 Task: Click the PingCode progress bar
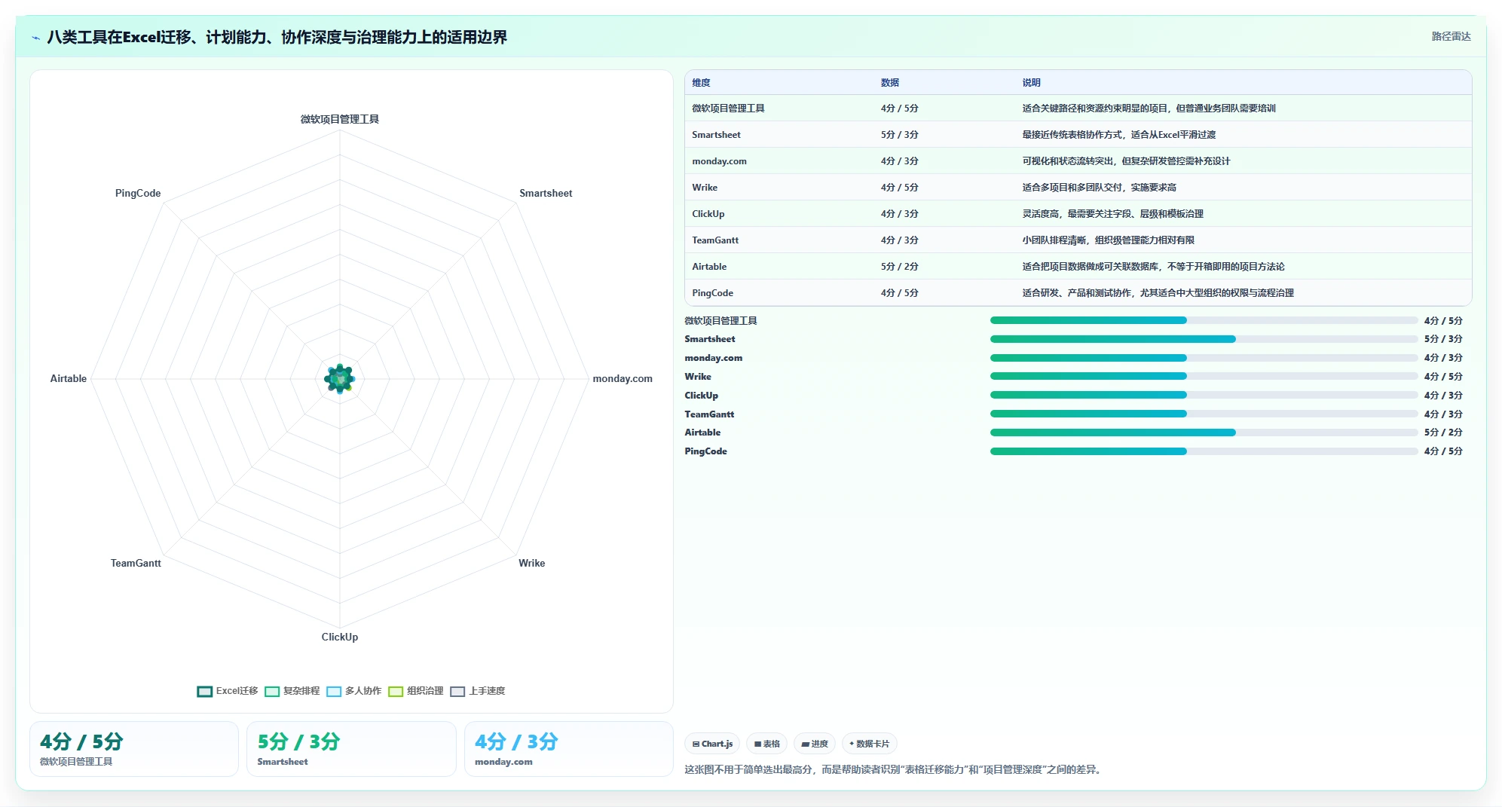[x=1204, y=451]
